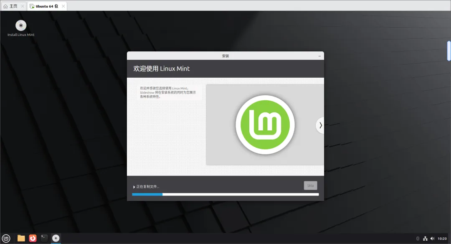The width and height of the screenshot is (451, 244).
Task: Minimize the installer window
Action: point(319,56)
